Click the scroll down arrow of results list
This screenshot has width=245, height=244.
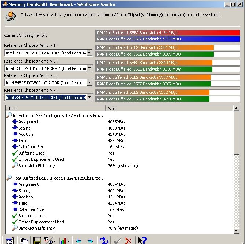(x=236, y=231)
